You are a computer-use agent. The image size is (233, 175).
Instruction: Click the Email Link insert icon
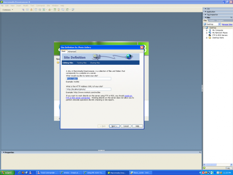pyautogui.click(x=27, y=10)
